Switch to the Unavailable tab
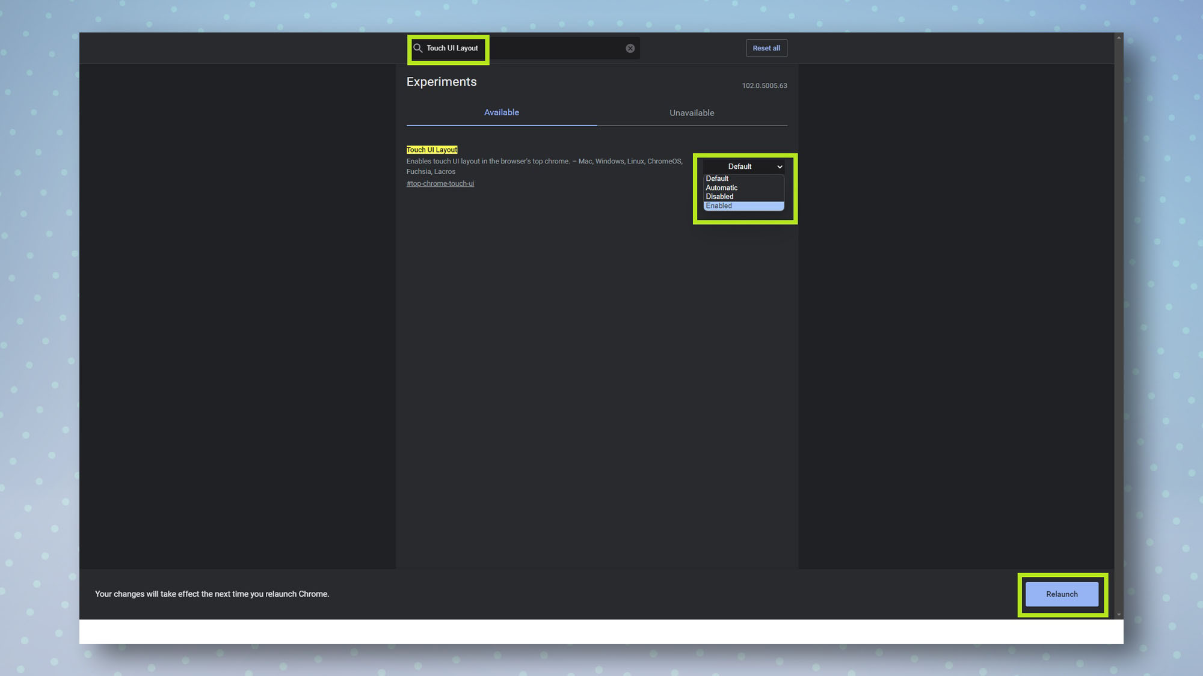The height and width of the screenshot is (676, 1203). (x=692, y=112)
